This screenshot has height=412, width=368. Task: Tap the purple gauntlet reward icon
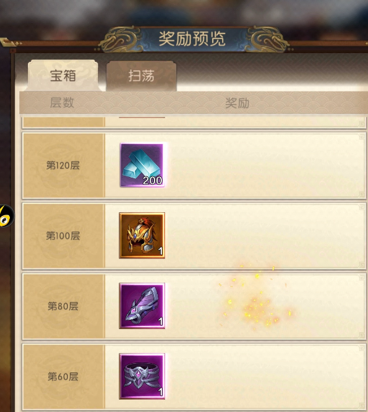click(x=142, y=306)
